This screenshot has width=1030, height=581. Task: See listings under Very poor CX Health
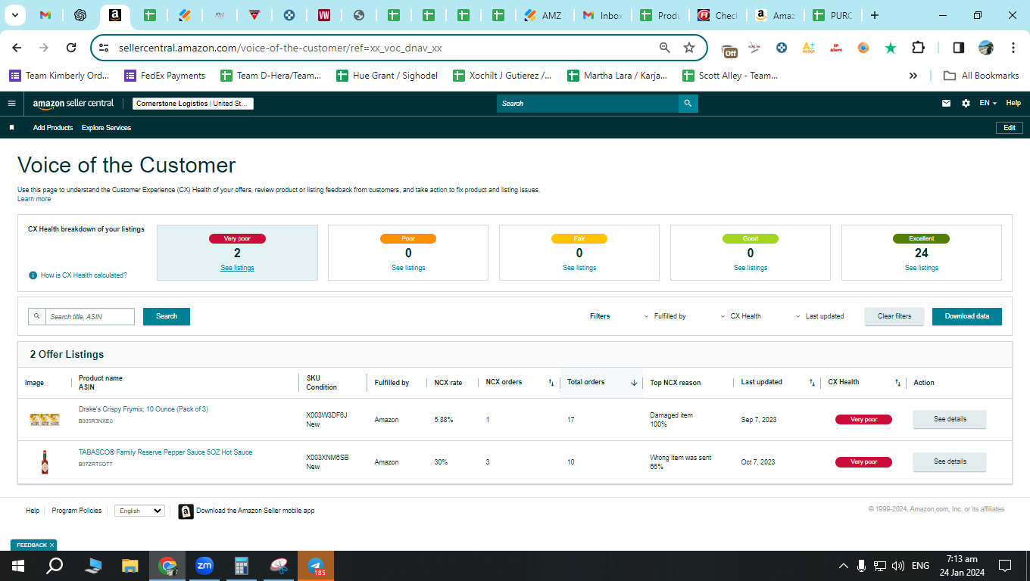coord(237,268)
